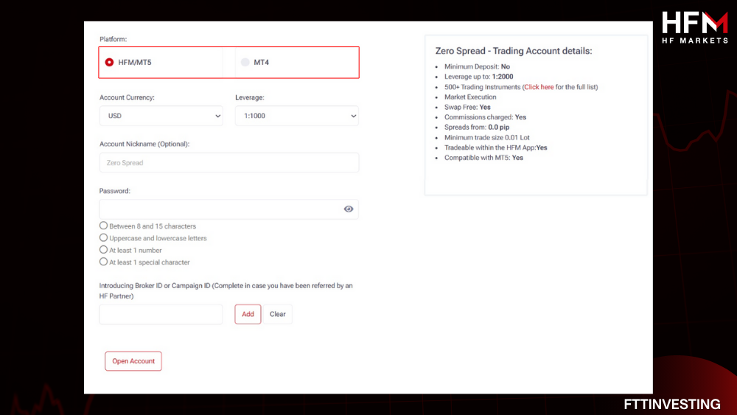Click inside the Password field
This screenshot has width=737, height=415.
pyautogui.click(x=220, y=209)
